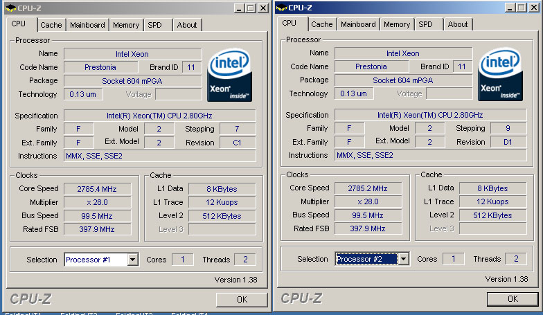This screenshot has width=543, height=315.
Task: Select CPU tab in left CPU-Z window
Action: (18, 24)
